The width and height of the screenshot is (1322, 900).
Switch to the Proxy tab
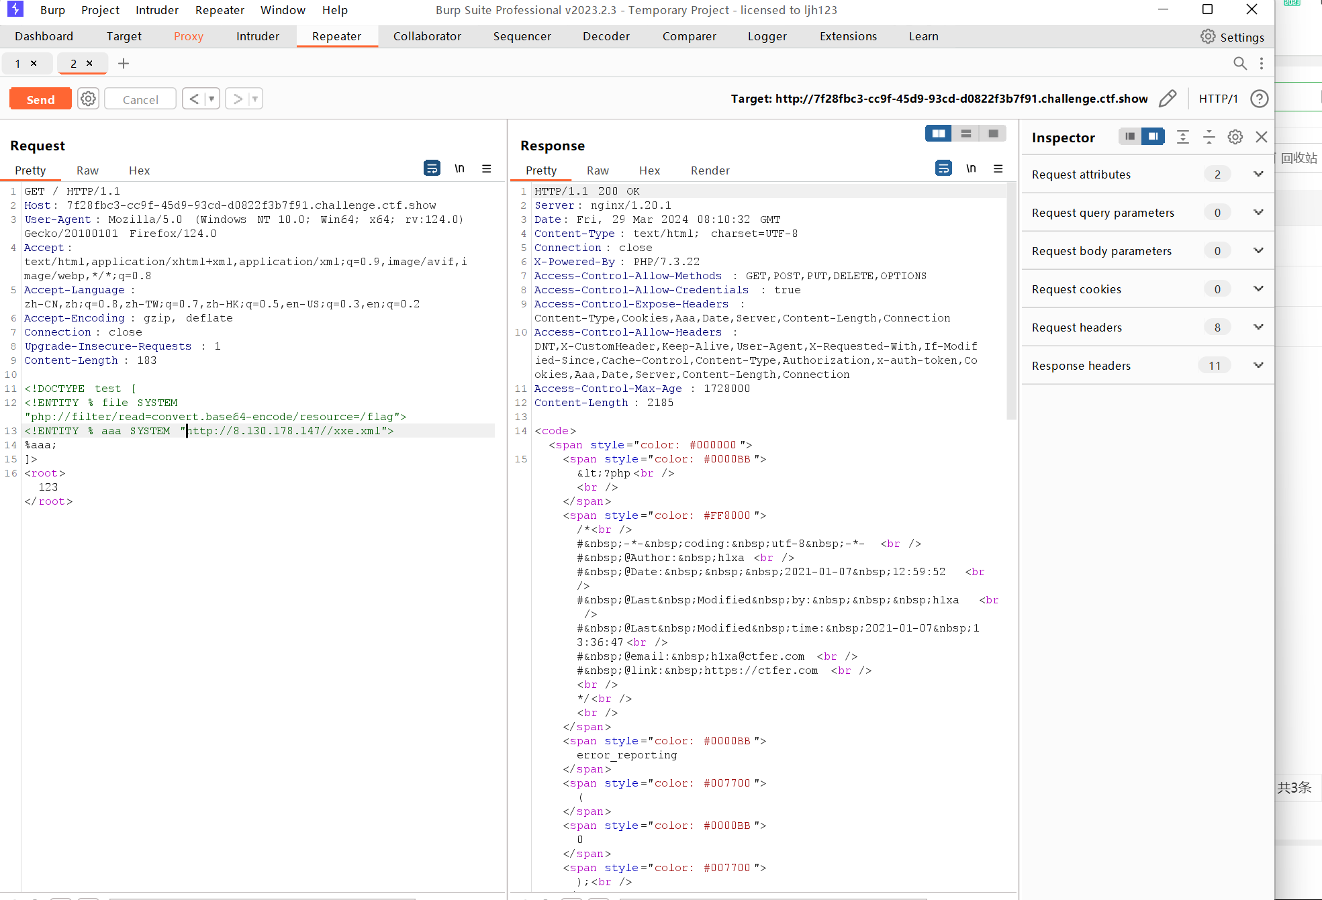click(188, 36)
